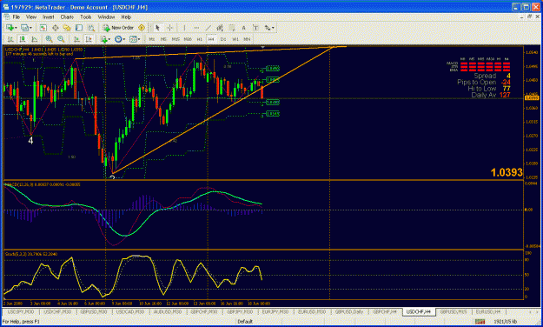This screenshot has height=327, width=543.
Task: Open the Charts menu
Action: point(67,17)
